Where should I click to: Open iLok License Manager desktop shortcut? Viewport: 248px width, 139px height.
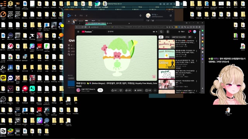(18, 111)
